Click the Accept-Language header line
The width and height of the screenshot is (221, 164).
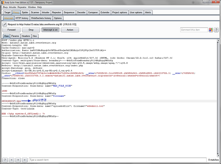point(37,71)
